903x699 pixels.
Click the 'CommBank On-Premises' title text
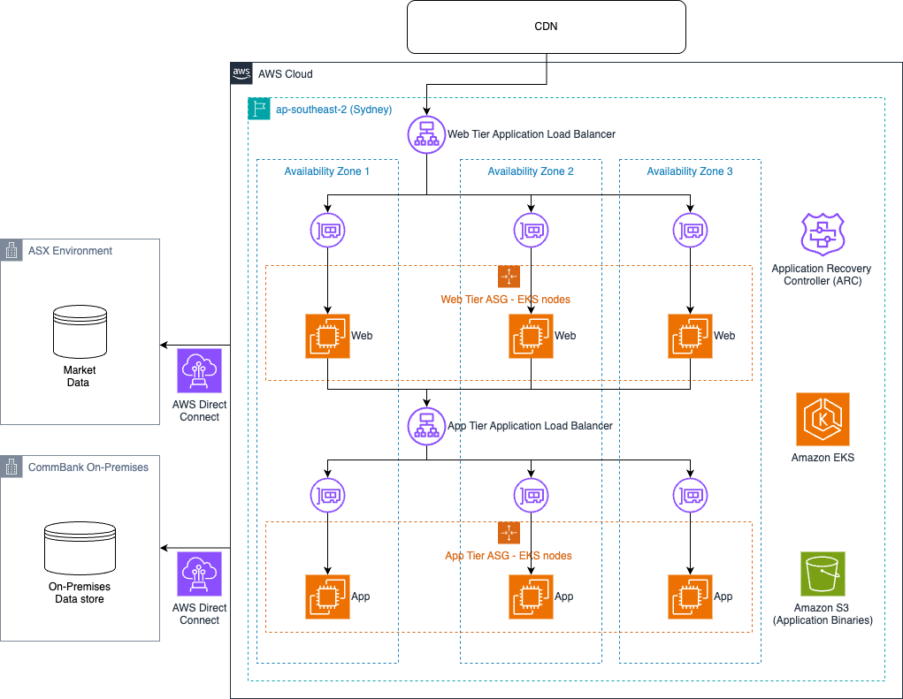point(88,467)
